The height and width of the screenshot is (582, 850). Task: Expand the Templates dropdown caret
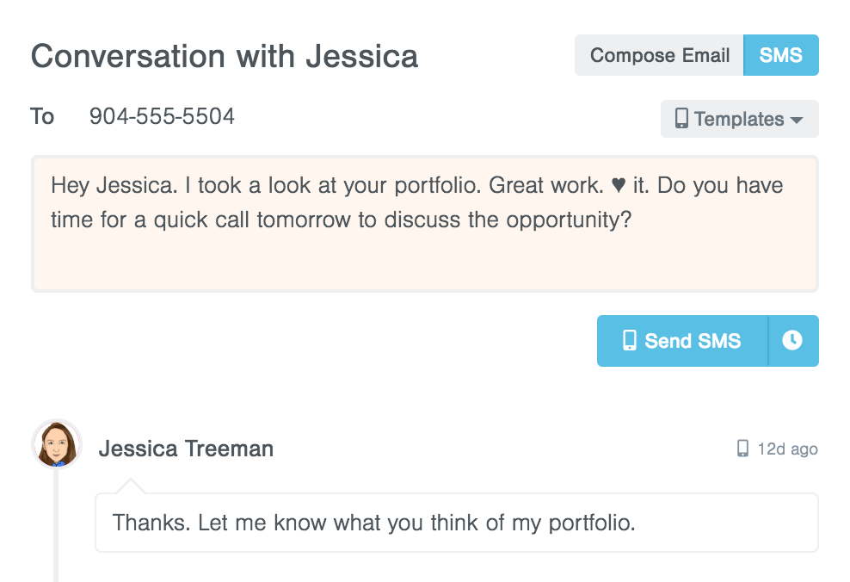tap(797, 120)
